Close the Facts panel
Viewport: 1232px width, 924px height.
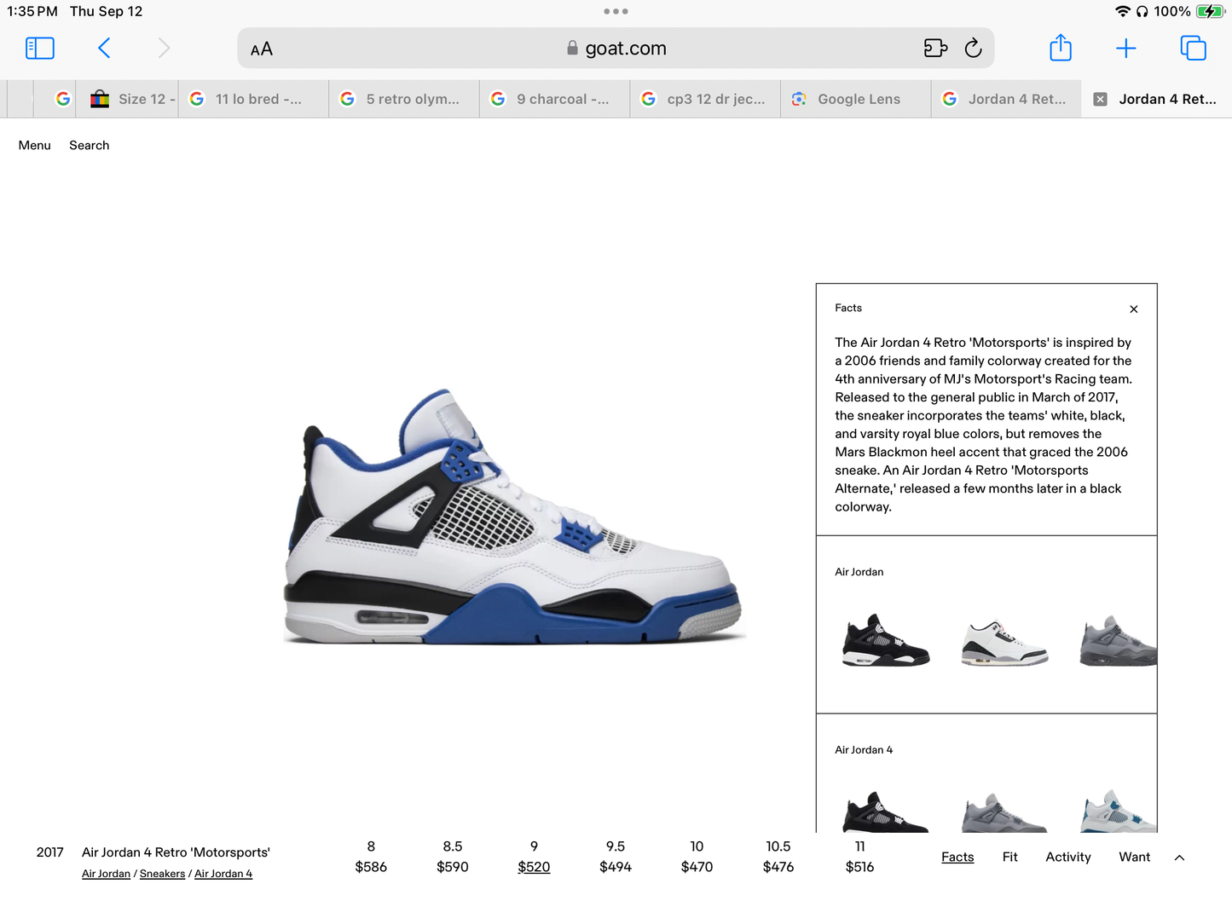point(1134,309)
